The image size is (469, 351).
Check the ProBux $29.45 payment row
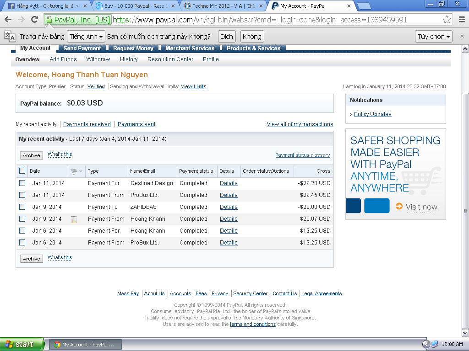(x=22, y=195)
